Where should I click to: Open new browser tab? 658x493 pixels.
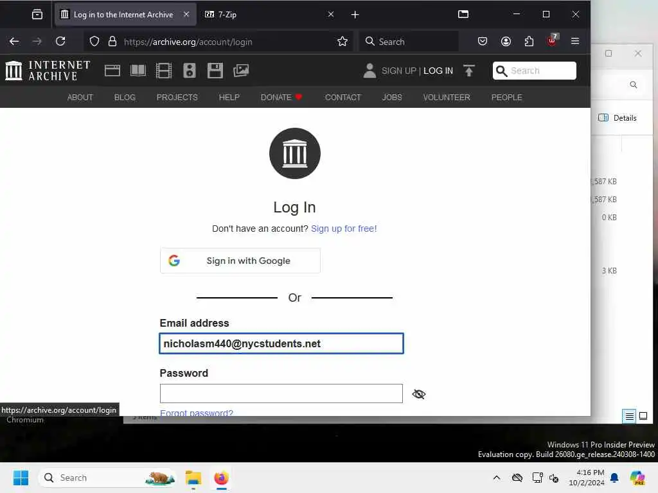click(355, 15)
